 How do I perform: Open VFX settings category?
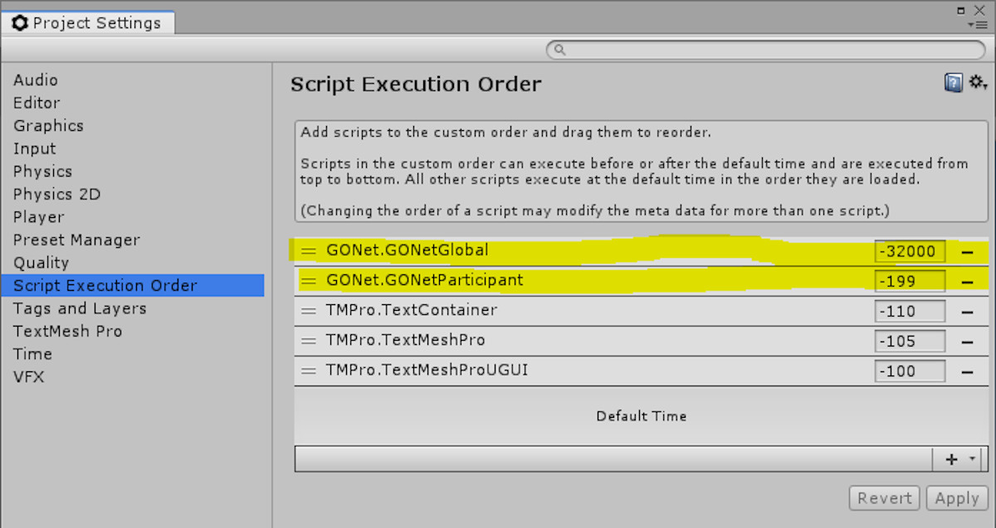tap(29, 377)
